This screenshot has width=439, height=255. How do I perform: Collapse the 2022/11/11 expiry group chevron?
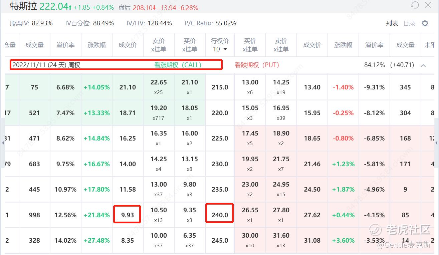[423, 65]
